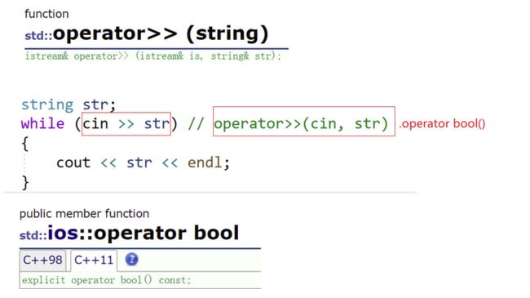Click the while keyword in the code
The height and width of the screenshot is (298, 530).
click(x=42, y=123)
